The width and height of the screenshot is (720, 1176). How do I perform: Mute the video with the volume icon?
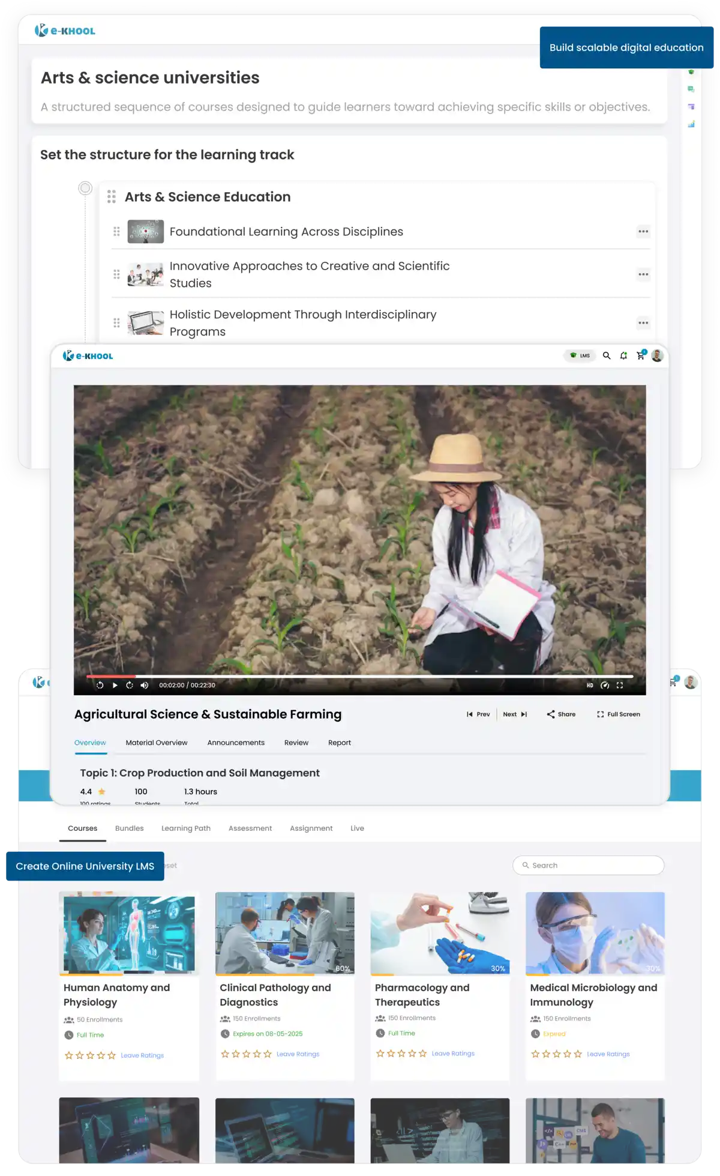click(x=144, y=685)
